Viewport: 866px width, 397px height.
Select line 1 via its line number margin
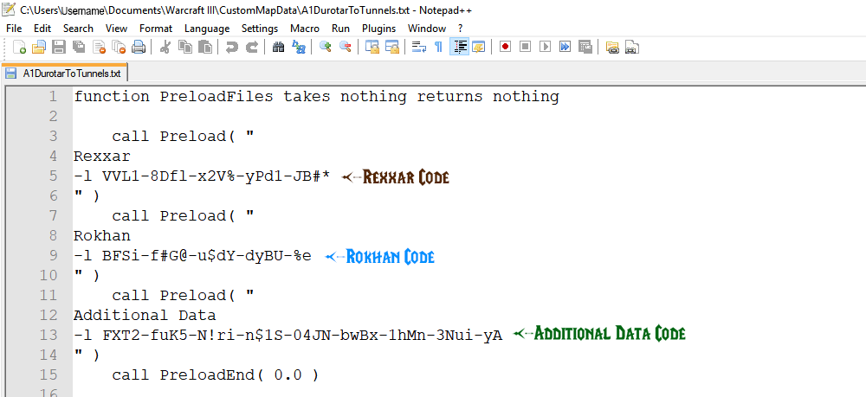[x=53, y=97]
